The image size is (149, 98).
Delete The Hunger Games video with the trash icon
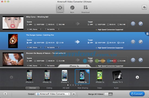click(x=147, y=33)
